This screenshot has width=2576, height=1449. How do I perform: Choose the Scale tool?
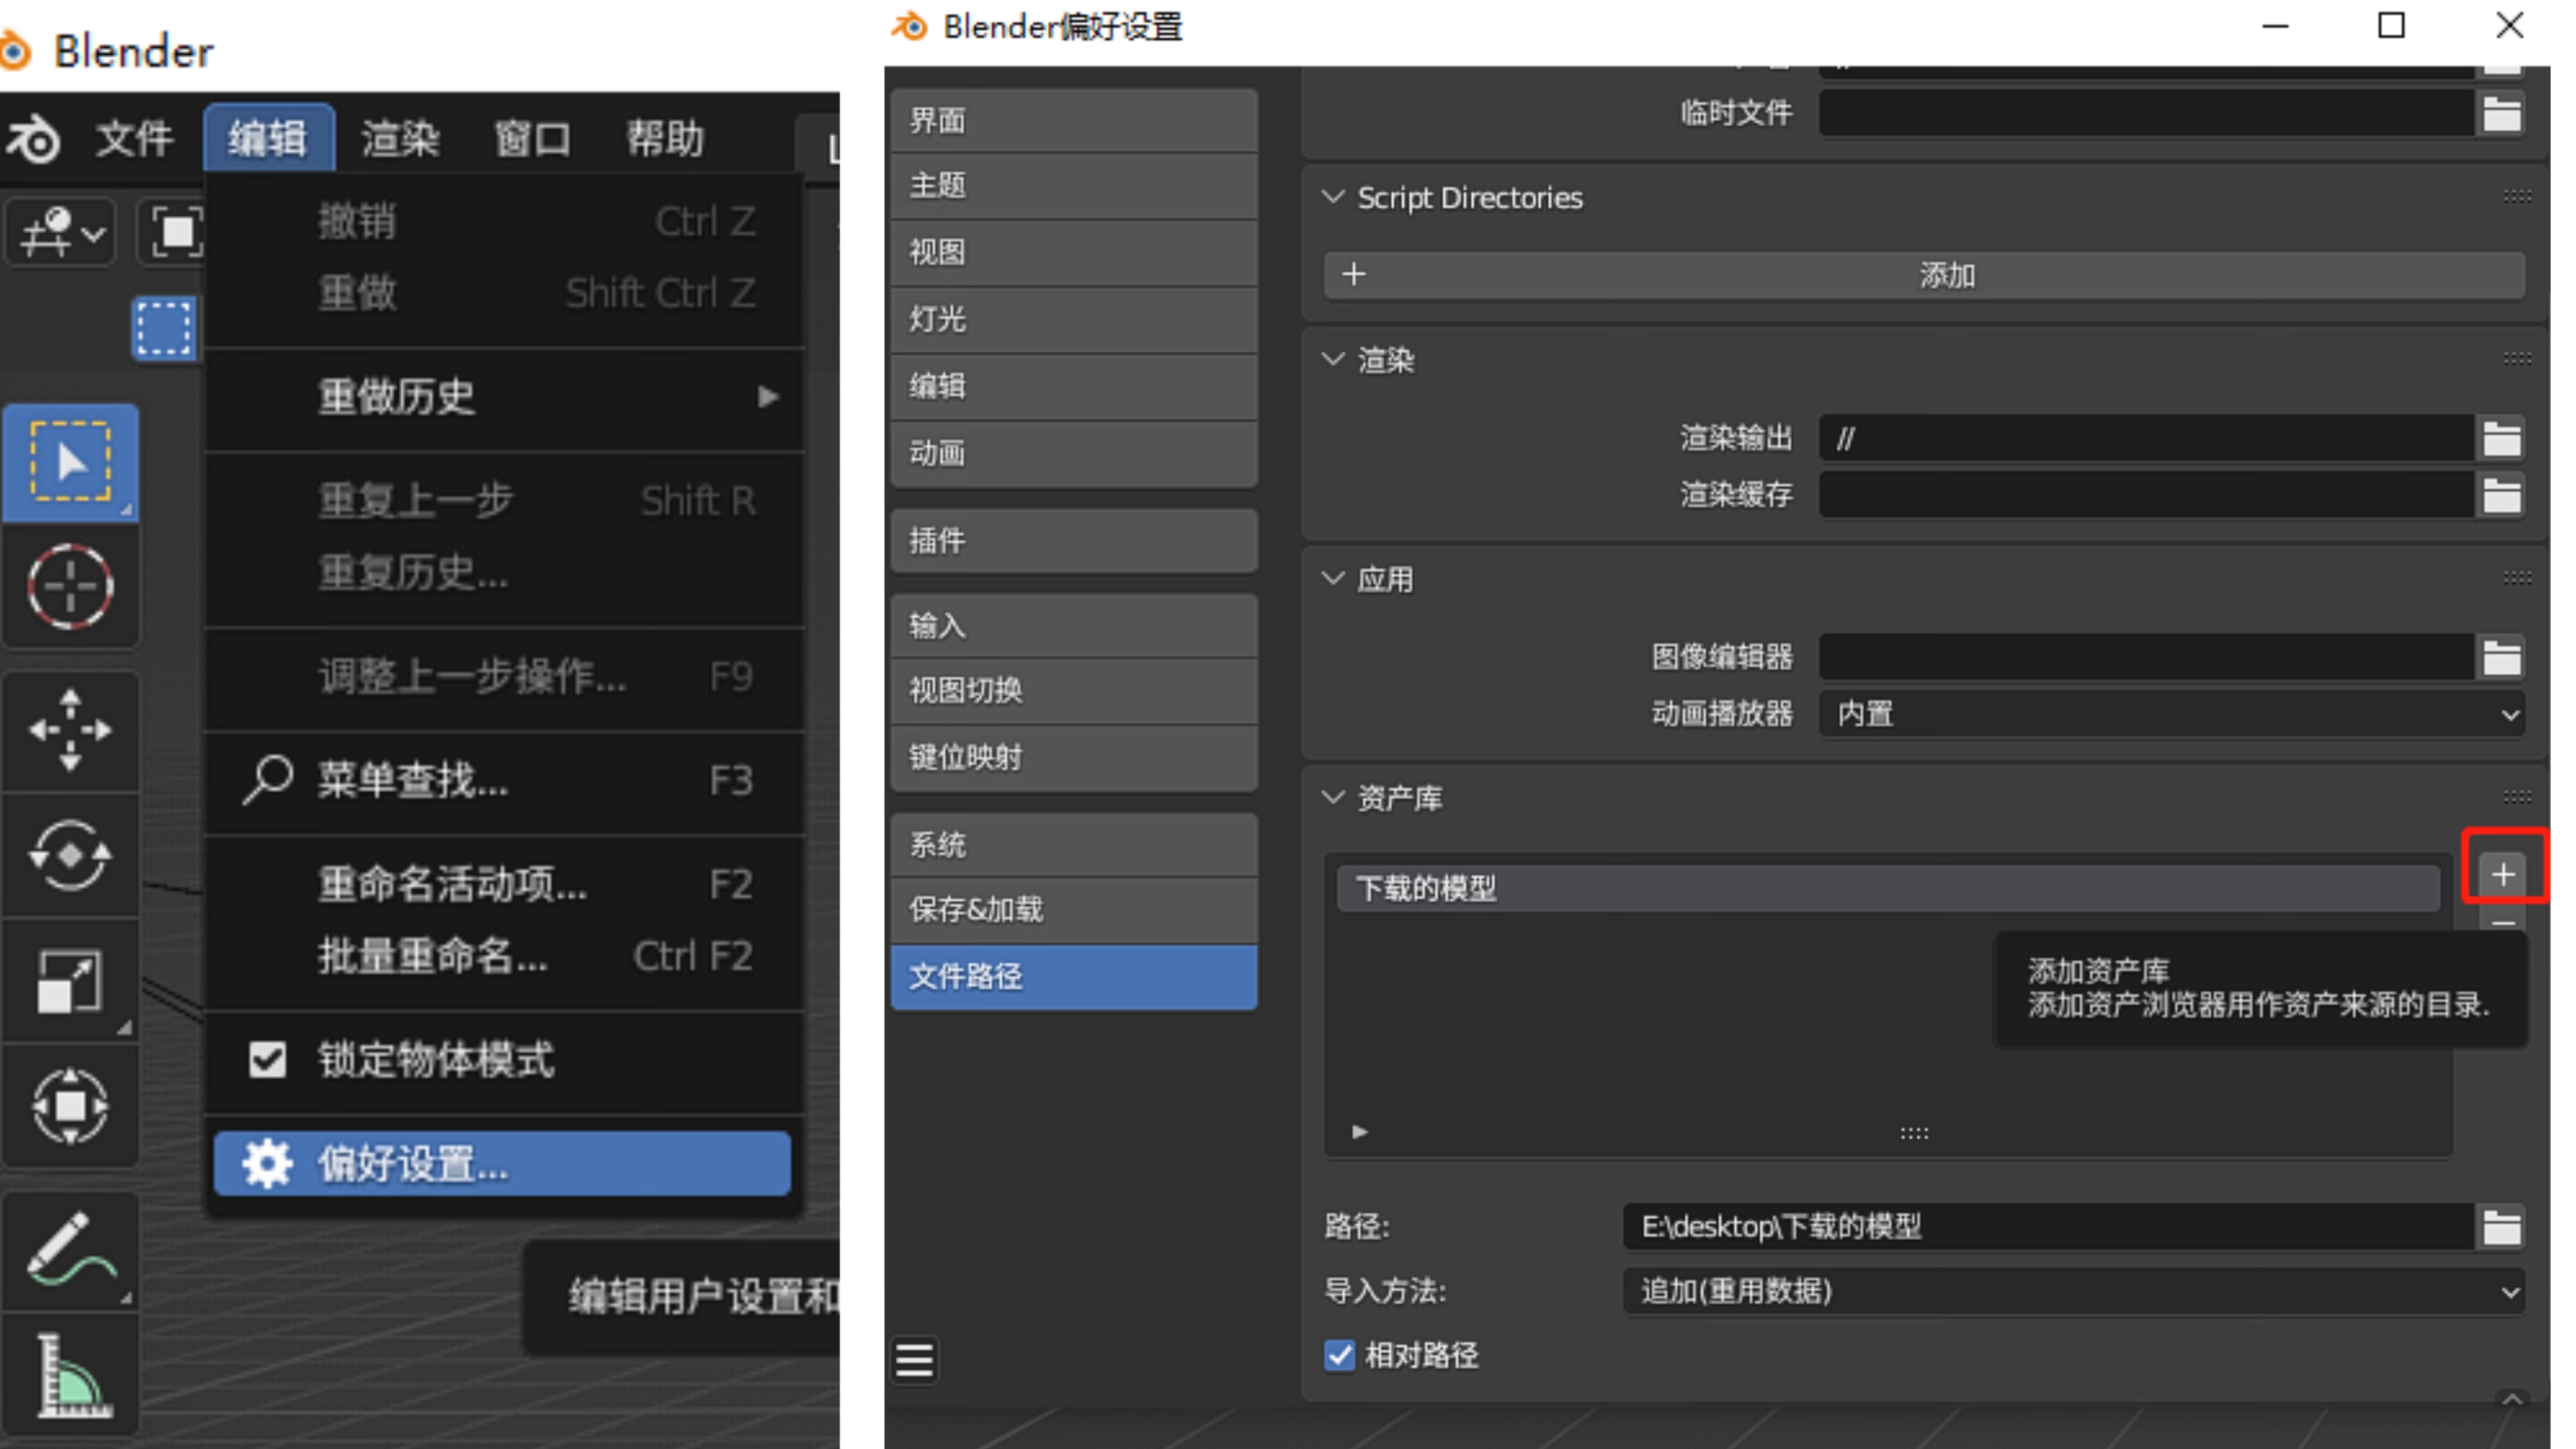click(x=70, y=980)
